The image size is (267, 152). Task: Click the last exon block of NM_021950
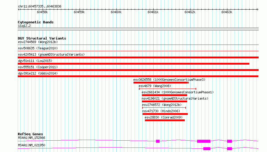click(x=229, y=149)
